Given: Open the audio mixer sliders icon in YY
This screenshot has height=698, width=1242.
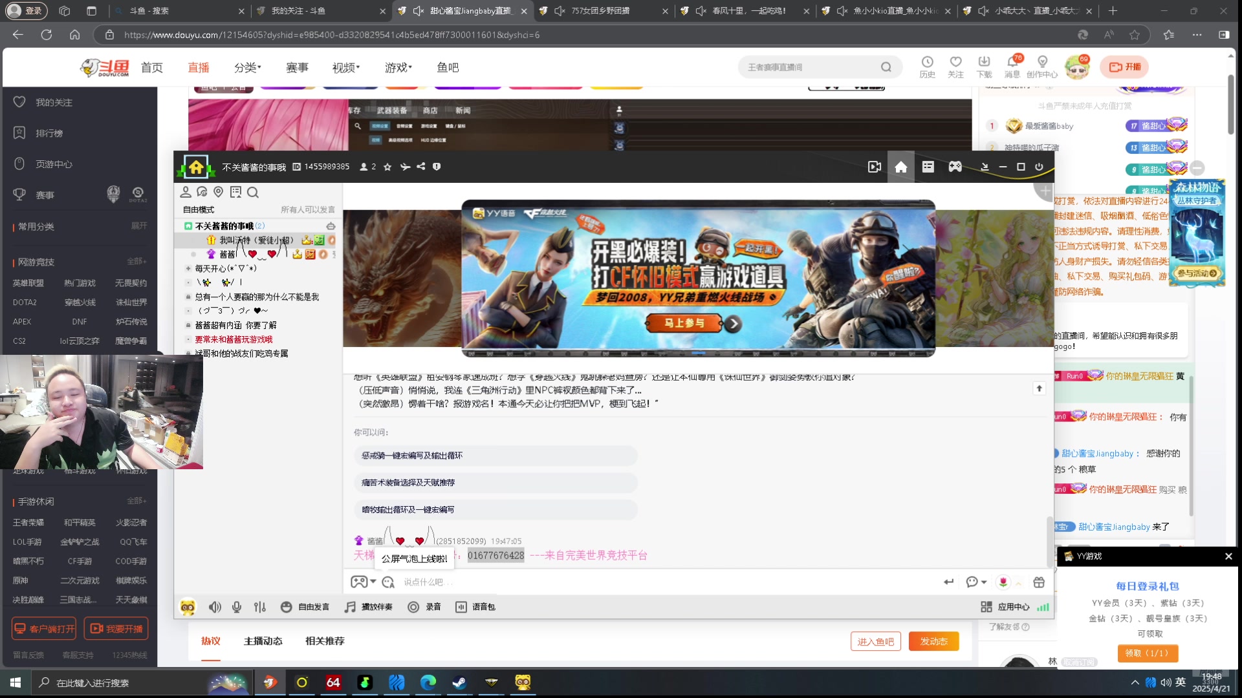Looking at the screenshot, I should coord(259,607).
